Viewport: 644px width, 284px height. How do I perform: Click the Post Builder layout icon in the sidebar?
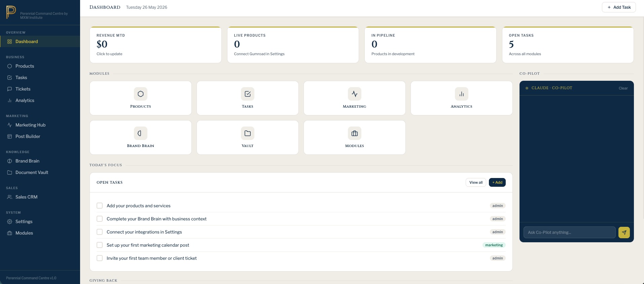click(9, 136)
